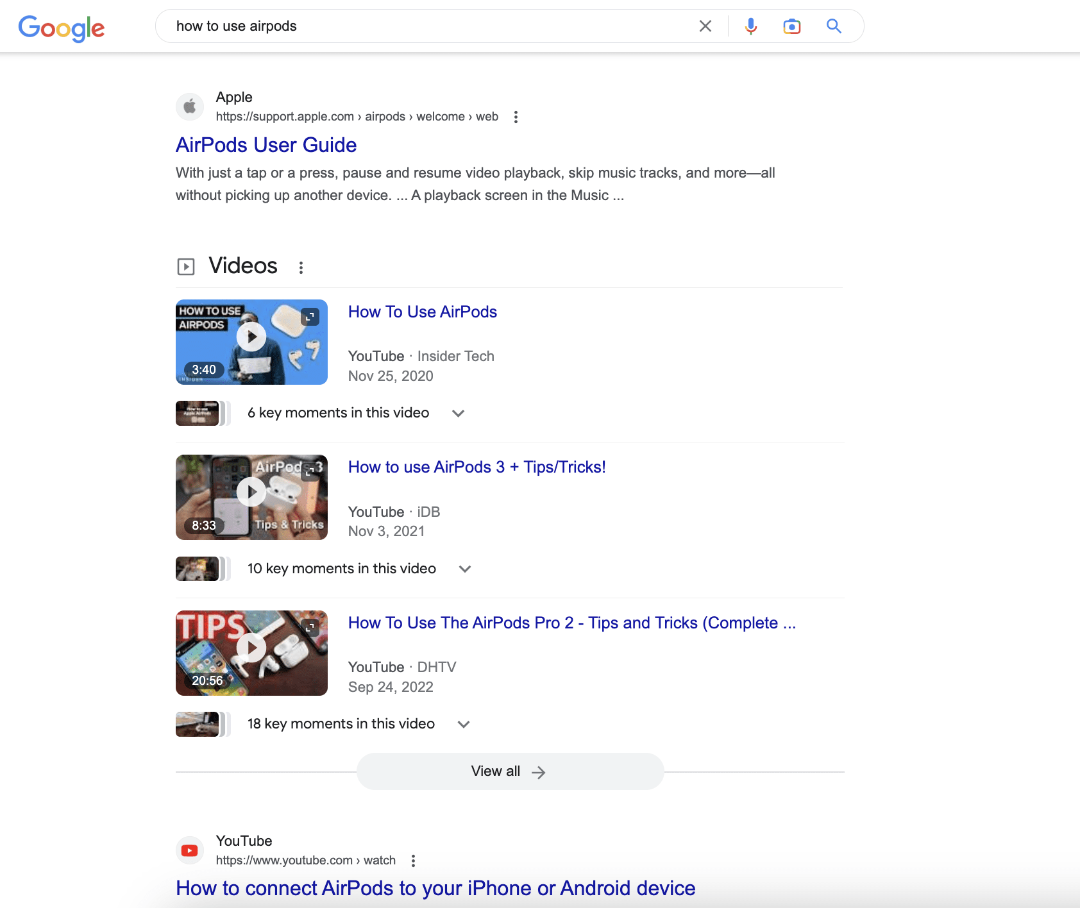The image size is (1080, 908).
Task: Play the iDB AirPods 3 Tips video
Action: [251, 492]
